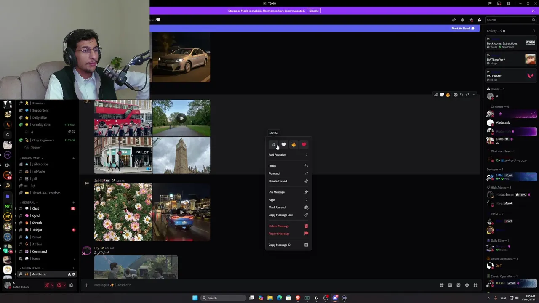
Task: Click the User Settings gear icon
Action: [71, 285]
